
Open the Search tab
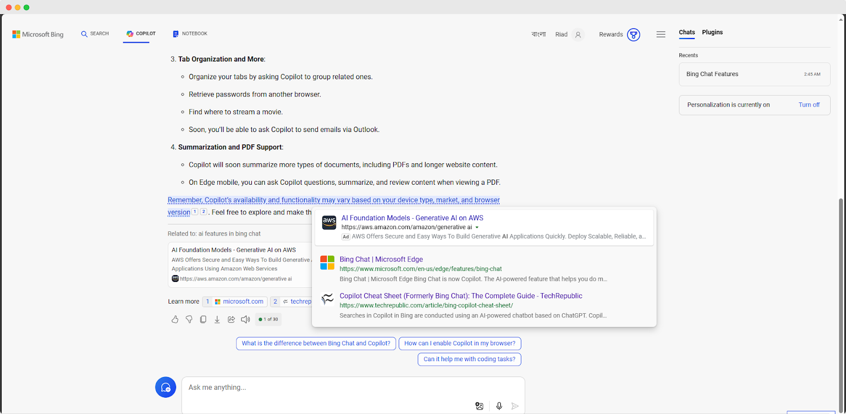pyautogui.click(x=95, y=34)
